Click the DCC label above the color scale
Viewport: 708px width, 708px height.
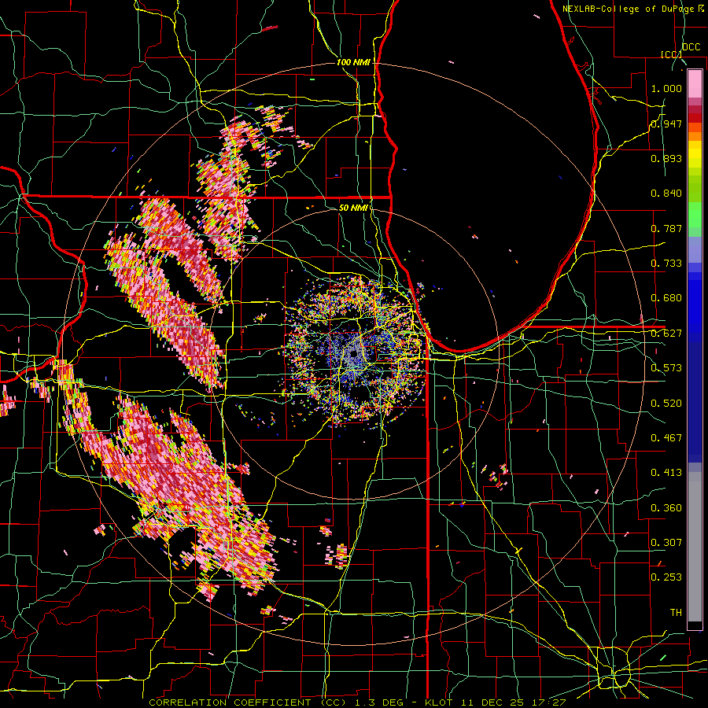pos(691,47)
